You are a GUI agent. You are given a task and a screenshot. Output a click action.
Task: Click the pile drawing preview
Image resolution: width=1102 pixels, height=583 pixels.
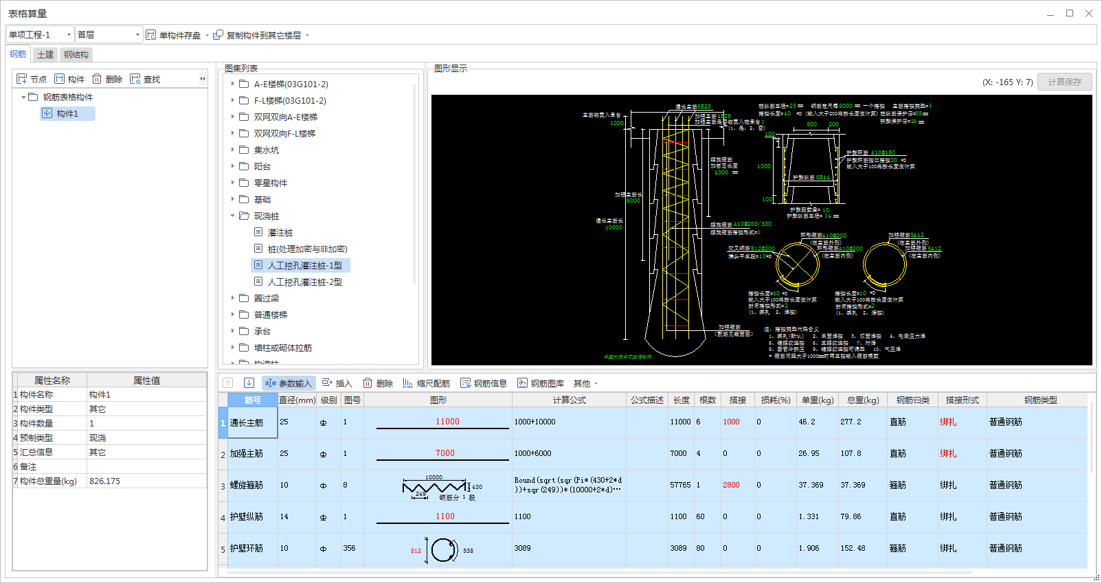[x=761, y=230]
